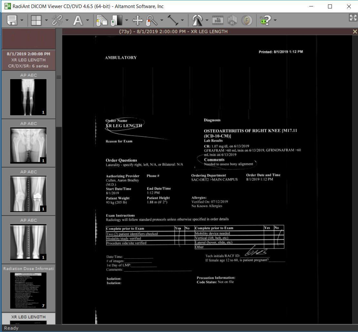Expand the help dropdown arrow

point(275,20)
